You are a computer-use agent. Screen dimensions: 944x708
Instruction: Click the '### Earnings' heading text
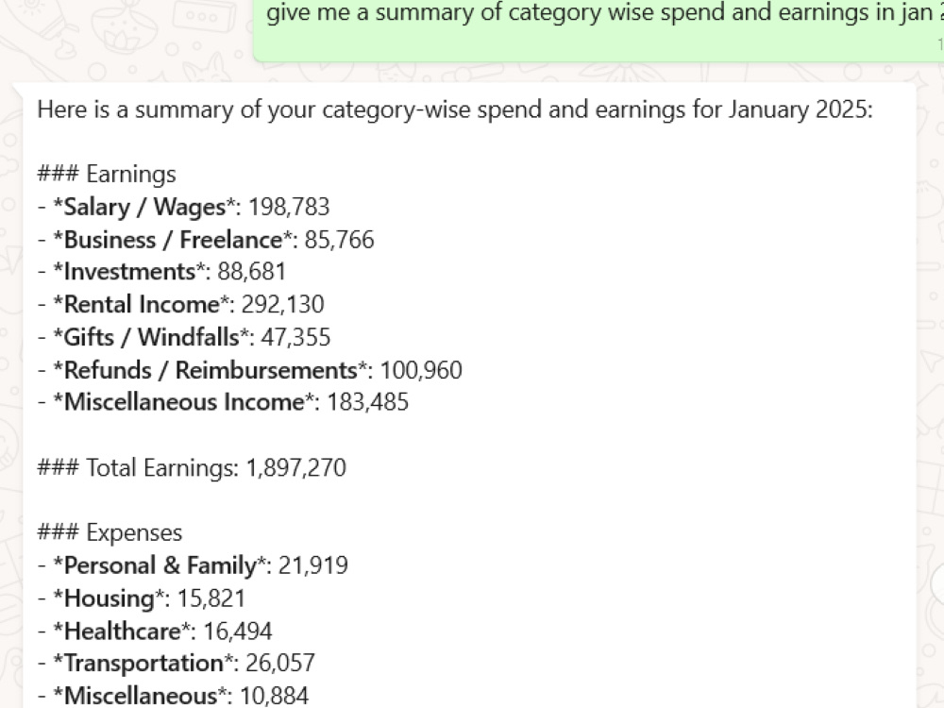(x=107, y=174)
